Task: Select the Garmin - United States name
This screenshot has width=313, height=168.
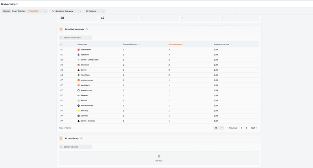Action: click(x=90, y=60)
